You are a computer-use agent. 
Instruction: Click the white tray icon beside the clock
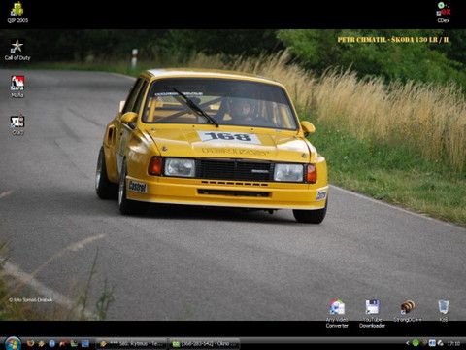pos(440,343)
